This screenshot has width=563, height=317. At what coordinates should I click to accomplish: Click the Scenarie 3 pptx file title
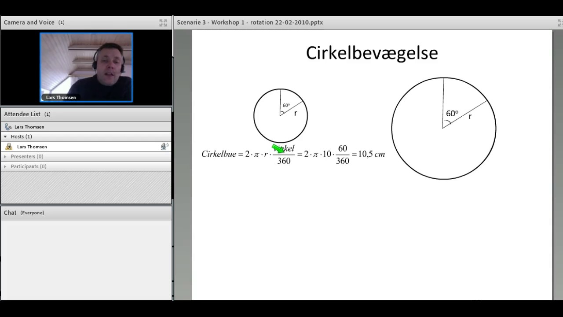[x=249, y=22]
